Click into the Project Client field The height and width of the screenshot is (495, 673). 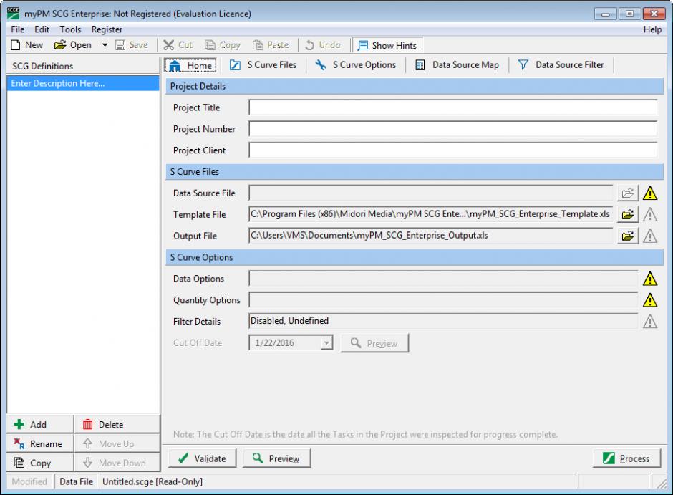tap(452, 150)
